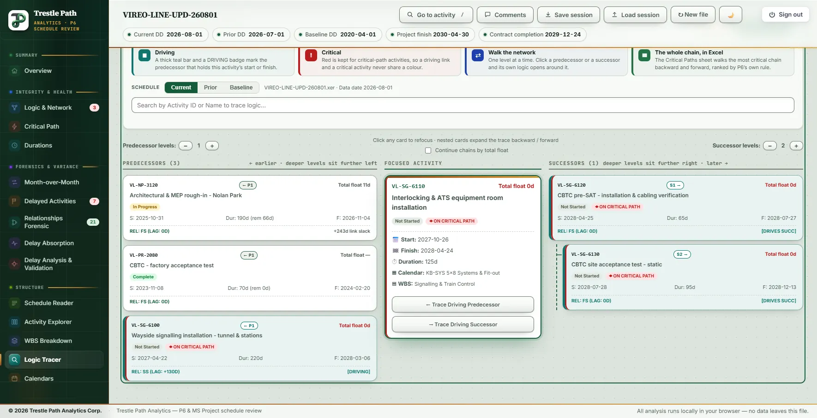Click the Delayed Activities flag icon
The height and width of the screenshot is (418, 817).
tap(14, 201)
